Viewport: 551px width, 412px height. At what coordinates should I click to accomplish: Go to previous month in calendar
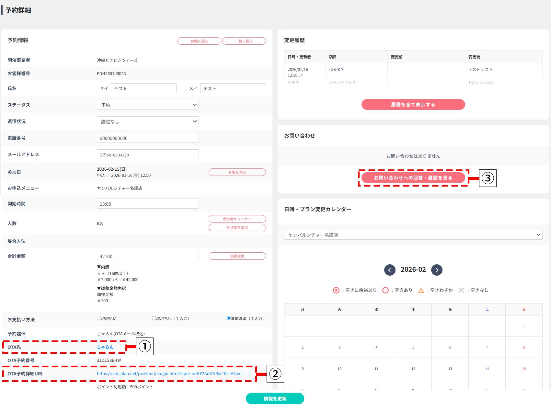(390, 270)
